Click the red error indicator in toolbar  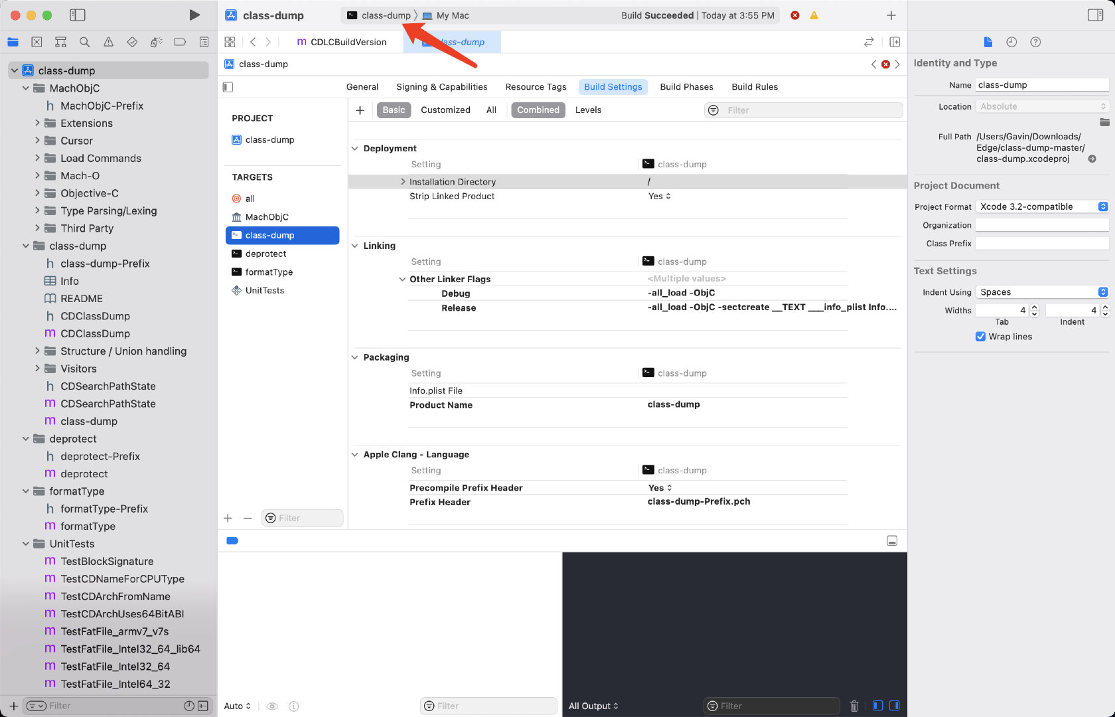[x=794, y=15]
